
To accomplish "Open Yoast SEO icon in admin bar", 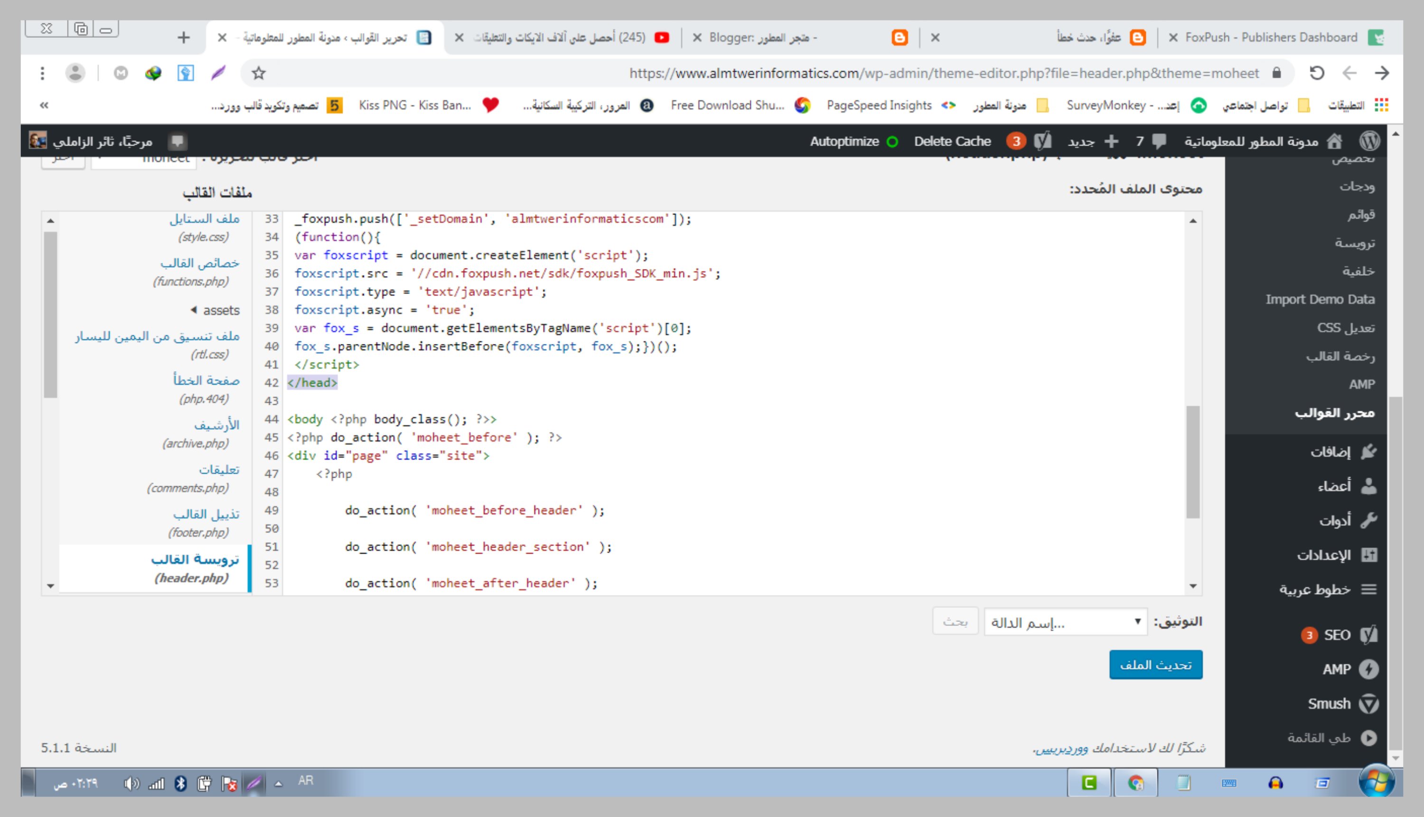I will 1042,141.
